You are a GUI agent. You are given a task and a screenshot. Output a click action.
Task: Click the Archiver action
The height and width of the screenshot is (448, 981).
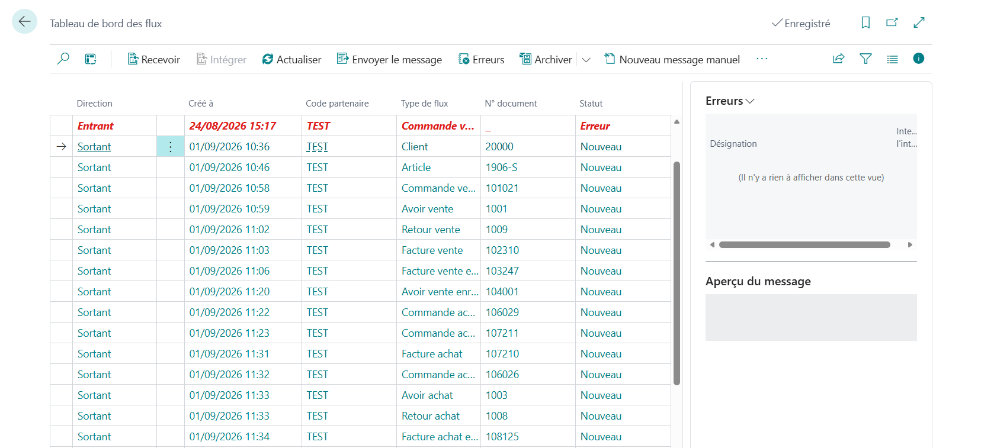click(x=546, y=59)
